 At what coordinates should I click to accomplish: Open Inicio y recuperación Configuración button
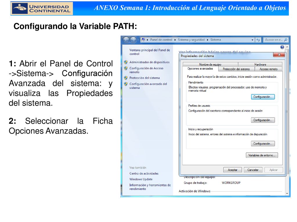(263, 144)
